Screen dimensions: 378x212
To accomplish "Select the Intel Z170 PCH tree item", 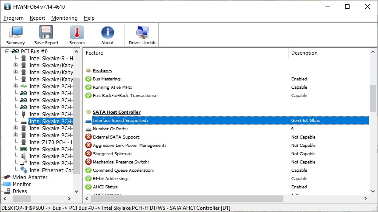I will [x=51, y=142].
